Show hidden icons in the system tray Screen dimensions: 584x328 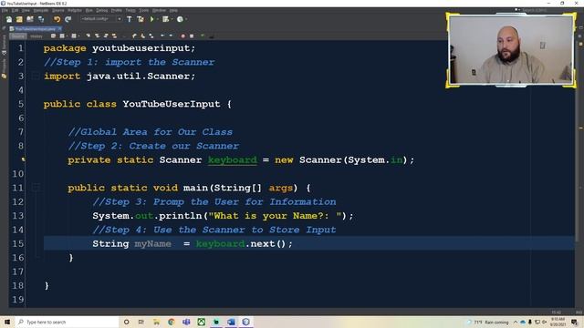[516, 322]
